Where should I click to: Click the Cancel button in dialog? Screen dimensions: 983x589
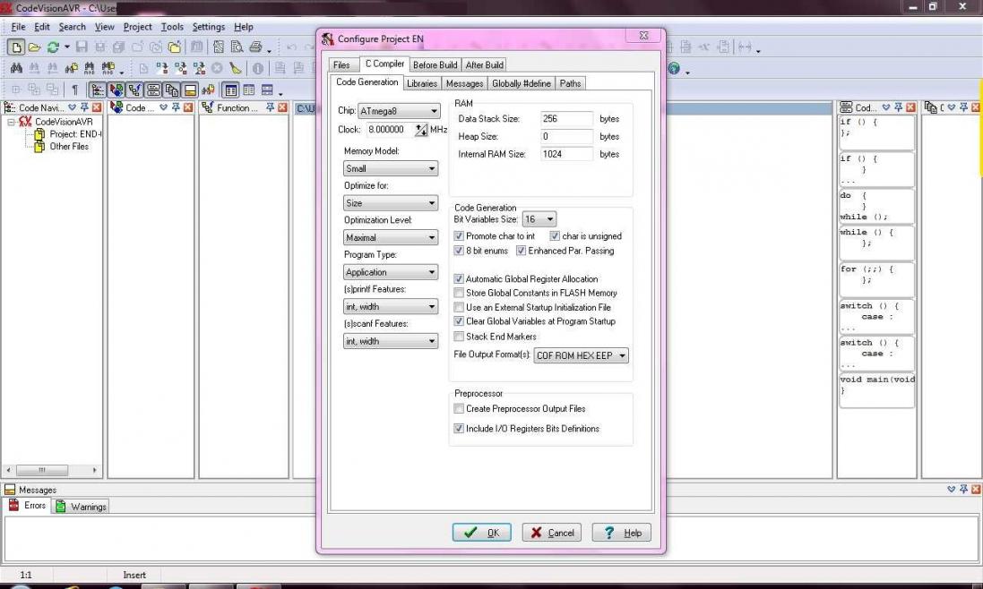(552, 533)
